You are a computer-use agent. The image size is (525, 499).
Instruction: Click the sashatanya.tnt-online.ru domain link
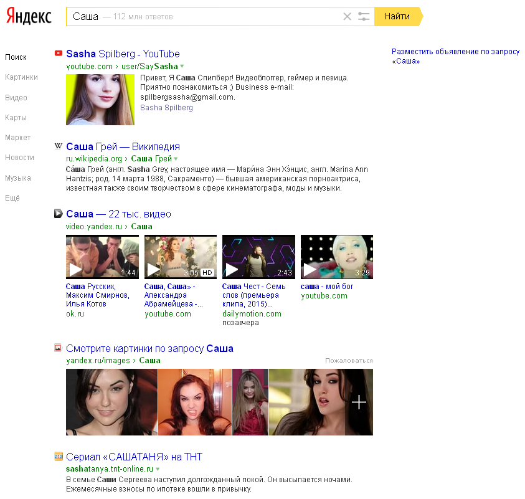click(110, 469)
